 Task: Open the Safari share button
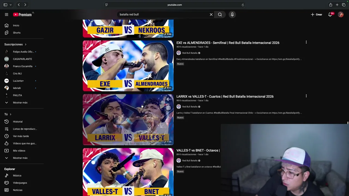point(330,5)
